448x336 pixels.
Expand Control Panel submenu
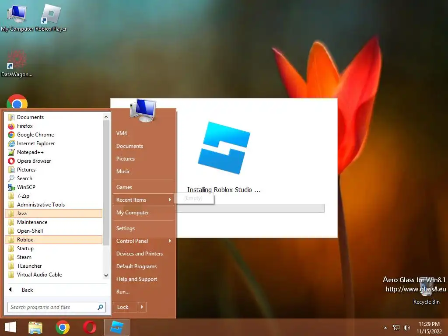(143, 241)
